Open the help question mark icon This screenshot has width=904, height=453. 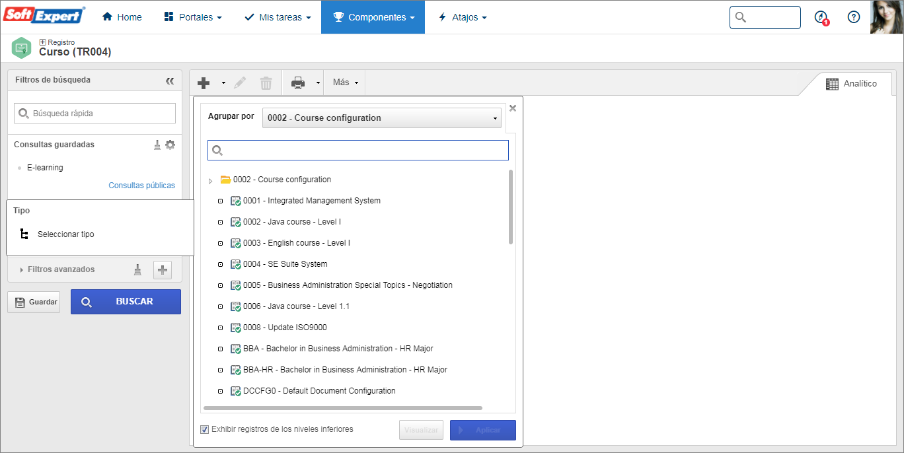[854, 17]
